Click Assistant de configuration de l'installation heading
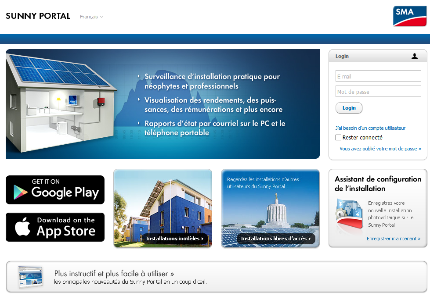The height and width of the screenshot is (296, 430). coord(378,184)
